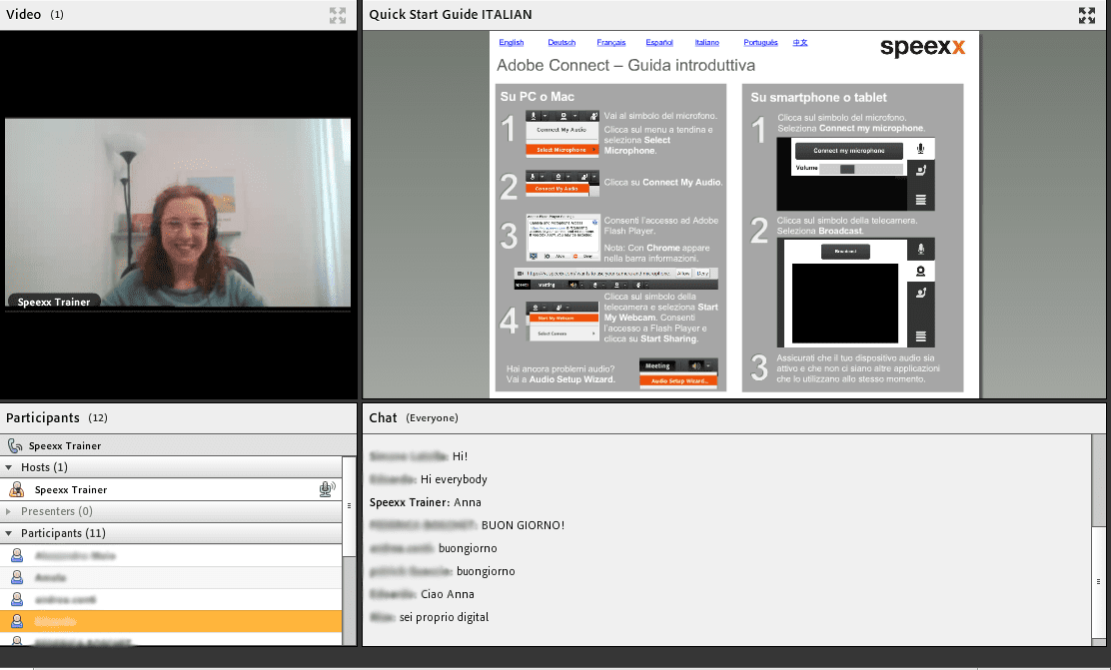The width and height of the screenshot is (1111, 670).
Task: Click the 'Adobe Connect – Guida introduttiva' heading
Action: [625, 65]
